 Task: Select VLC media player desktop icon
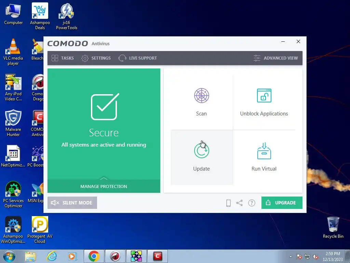pos(13,52)
